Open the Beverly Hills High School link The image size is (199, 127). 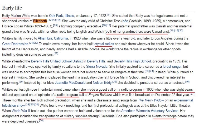click(132, 61)
